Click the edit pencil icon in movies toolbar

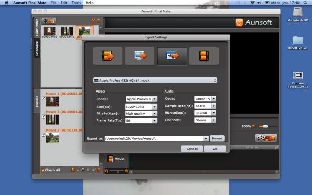94,170
